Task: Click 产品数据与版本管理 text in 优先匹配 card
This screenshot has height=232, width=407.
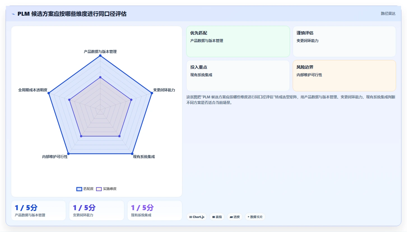Action: pos(207,41)
